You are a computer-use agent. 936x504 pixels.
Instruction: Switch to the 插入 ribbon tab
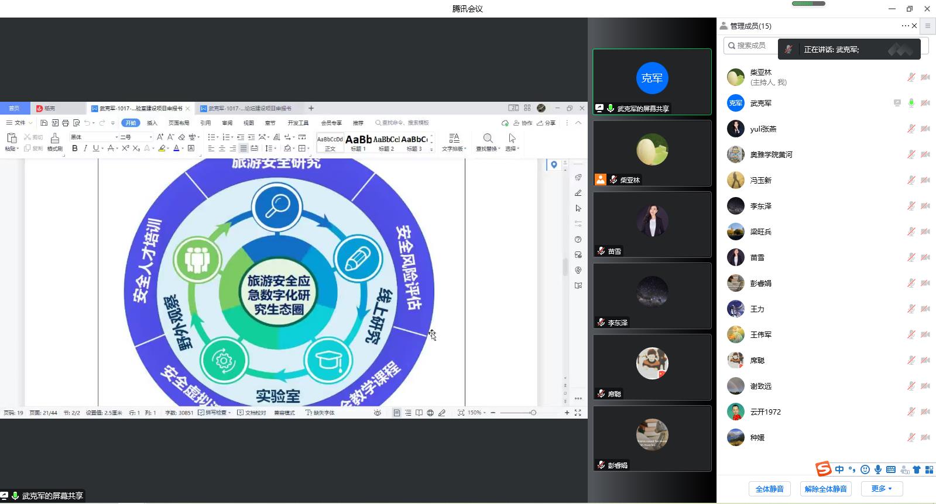pyautogui.click(x=152, y=123)
